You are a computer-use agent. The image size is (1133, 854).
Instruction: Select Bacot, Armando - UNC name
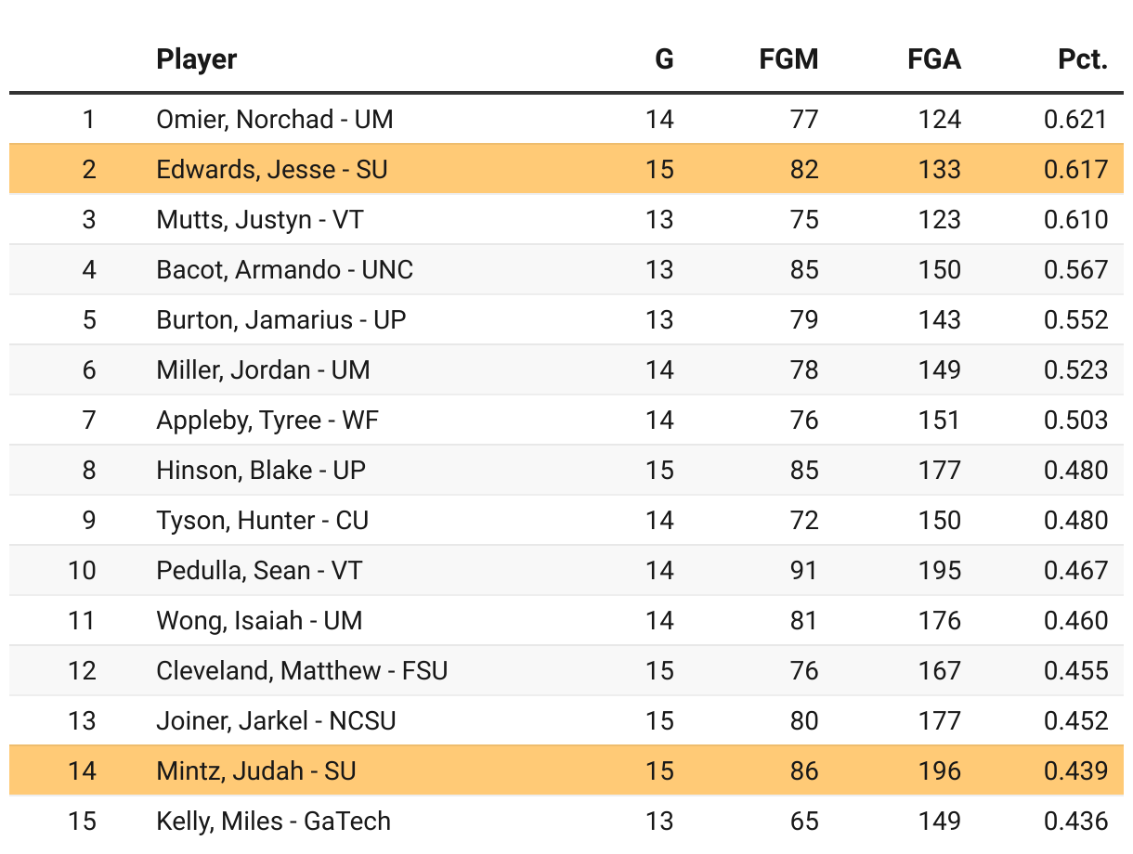285,270
